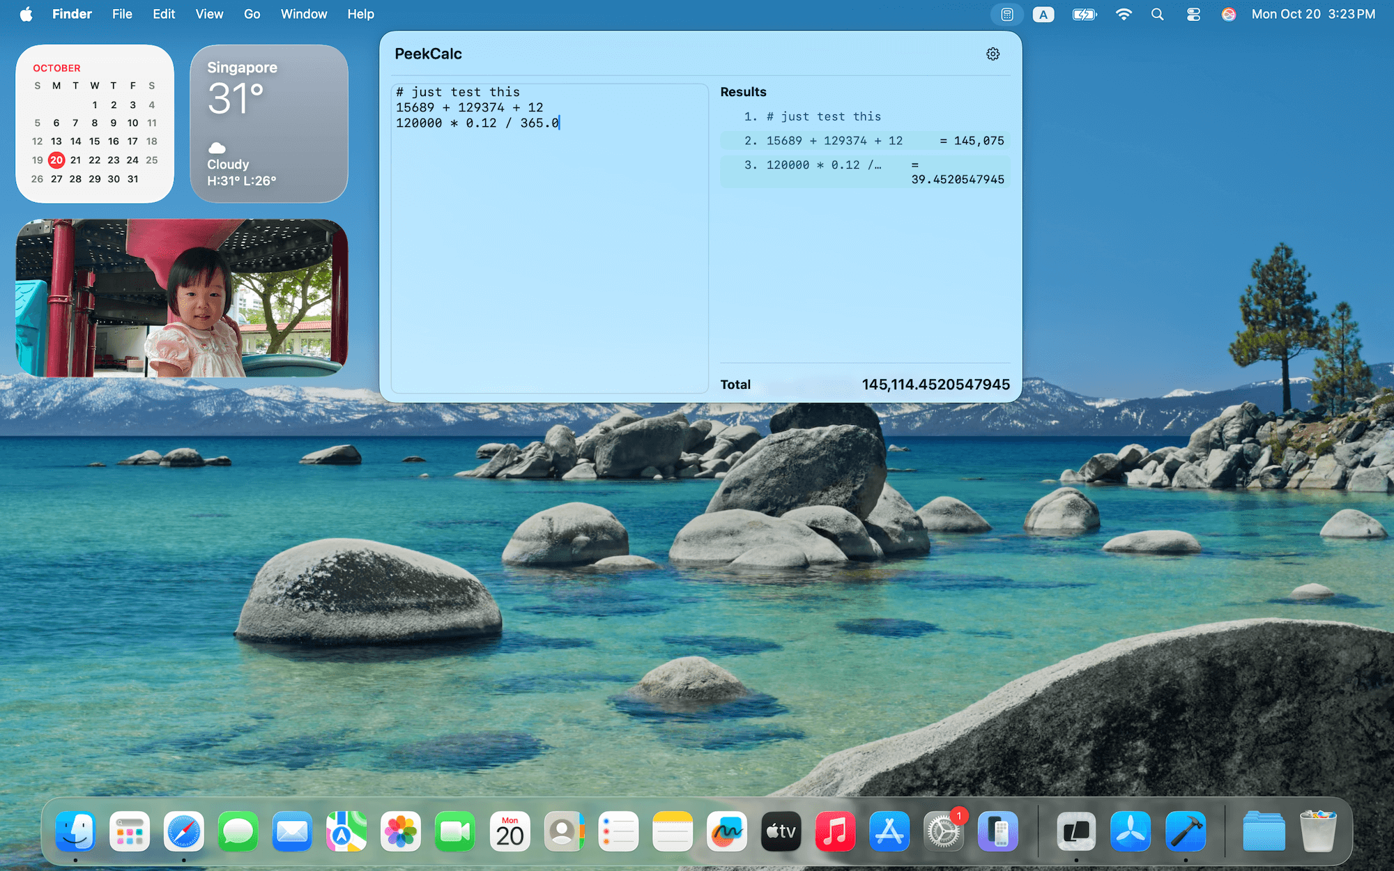This screenshot has width=1394, height=871.
Task: Check battery status in the menu bar
Action: pos(1085,14)
